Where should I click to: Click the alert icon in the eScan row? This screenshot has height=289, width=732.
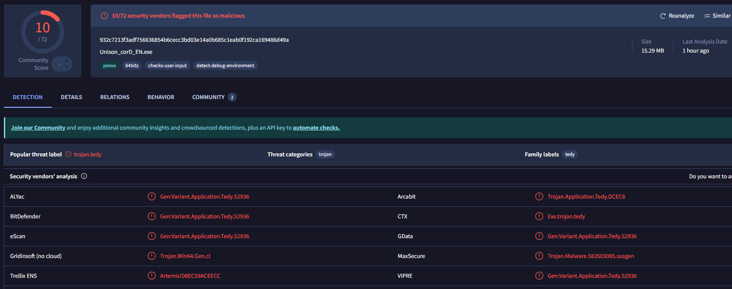coord(152,236)
